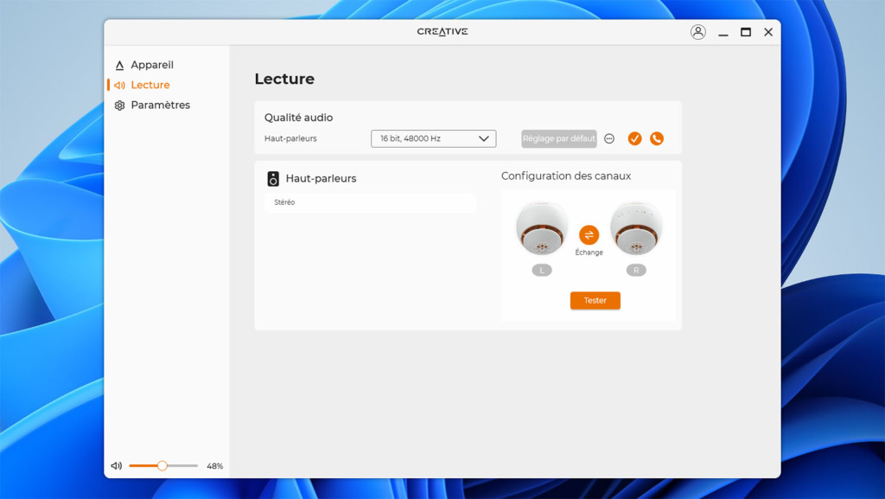The image size is (885, 499).
Task: Expand the 16 bit, 48000 Hz dropdown
Action: pos(434,138)
